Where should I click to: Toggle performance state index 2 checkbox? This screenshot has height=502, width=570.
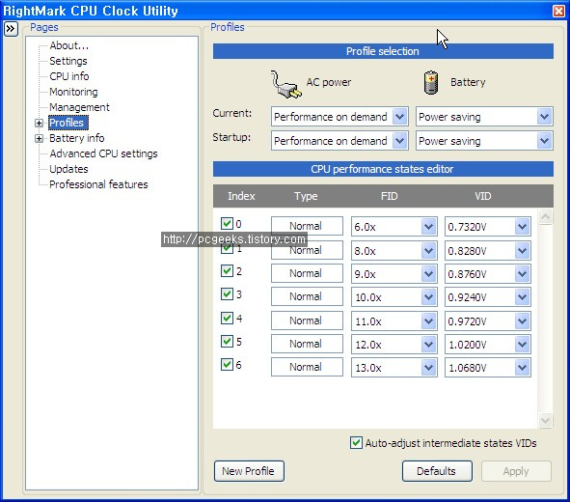point(227,270)
